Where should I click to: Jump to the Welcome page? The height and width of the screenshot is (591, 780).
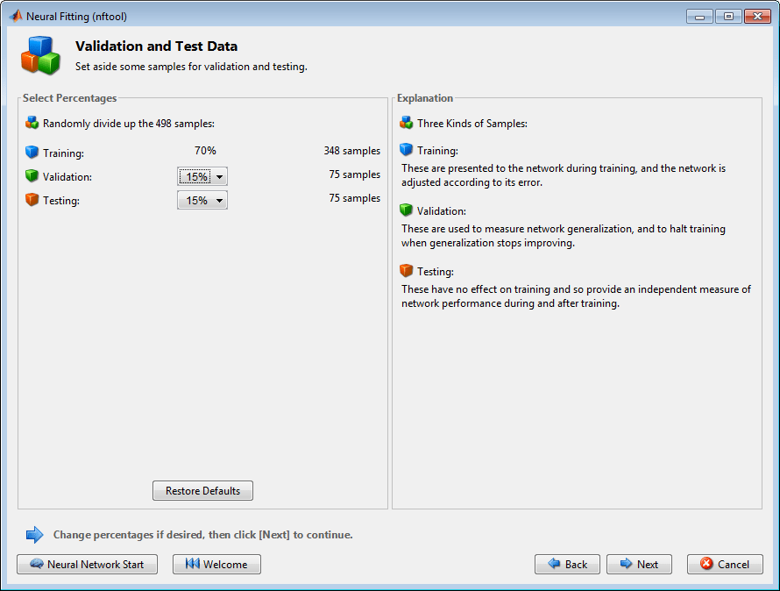(x=216, y=565)
